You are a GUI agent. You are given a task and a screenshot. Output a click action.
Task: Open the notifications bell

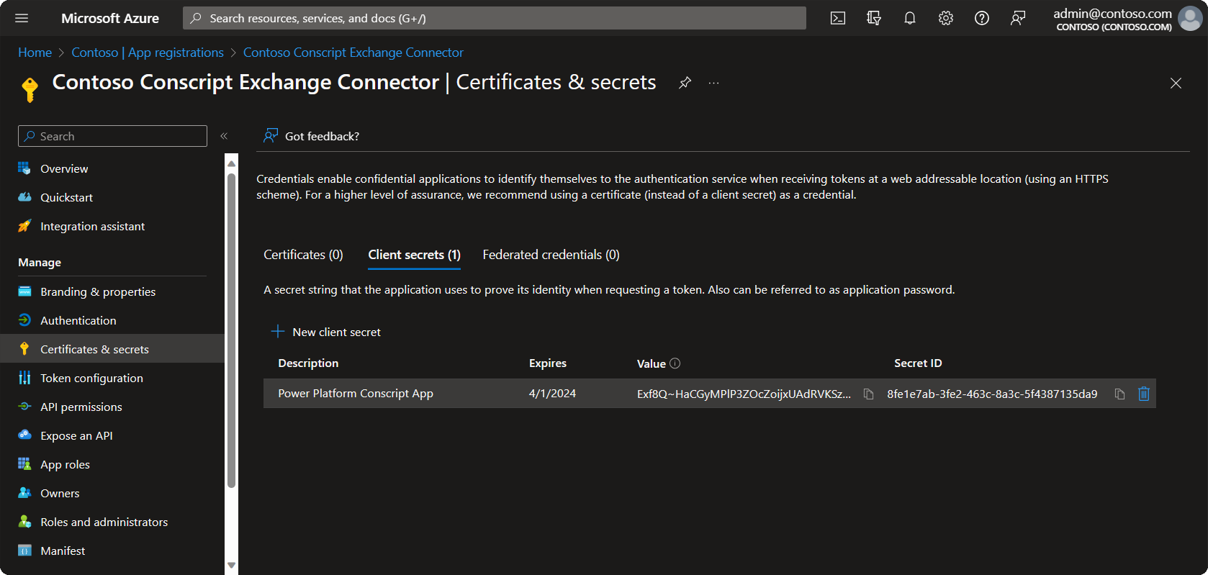coord(910,18)
